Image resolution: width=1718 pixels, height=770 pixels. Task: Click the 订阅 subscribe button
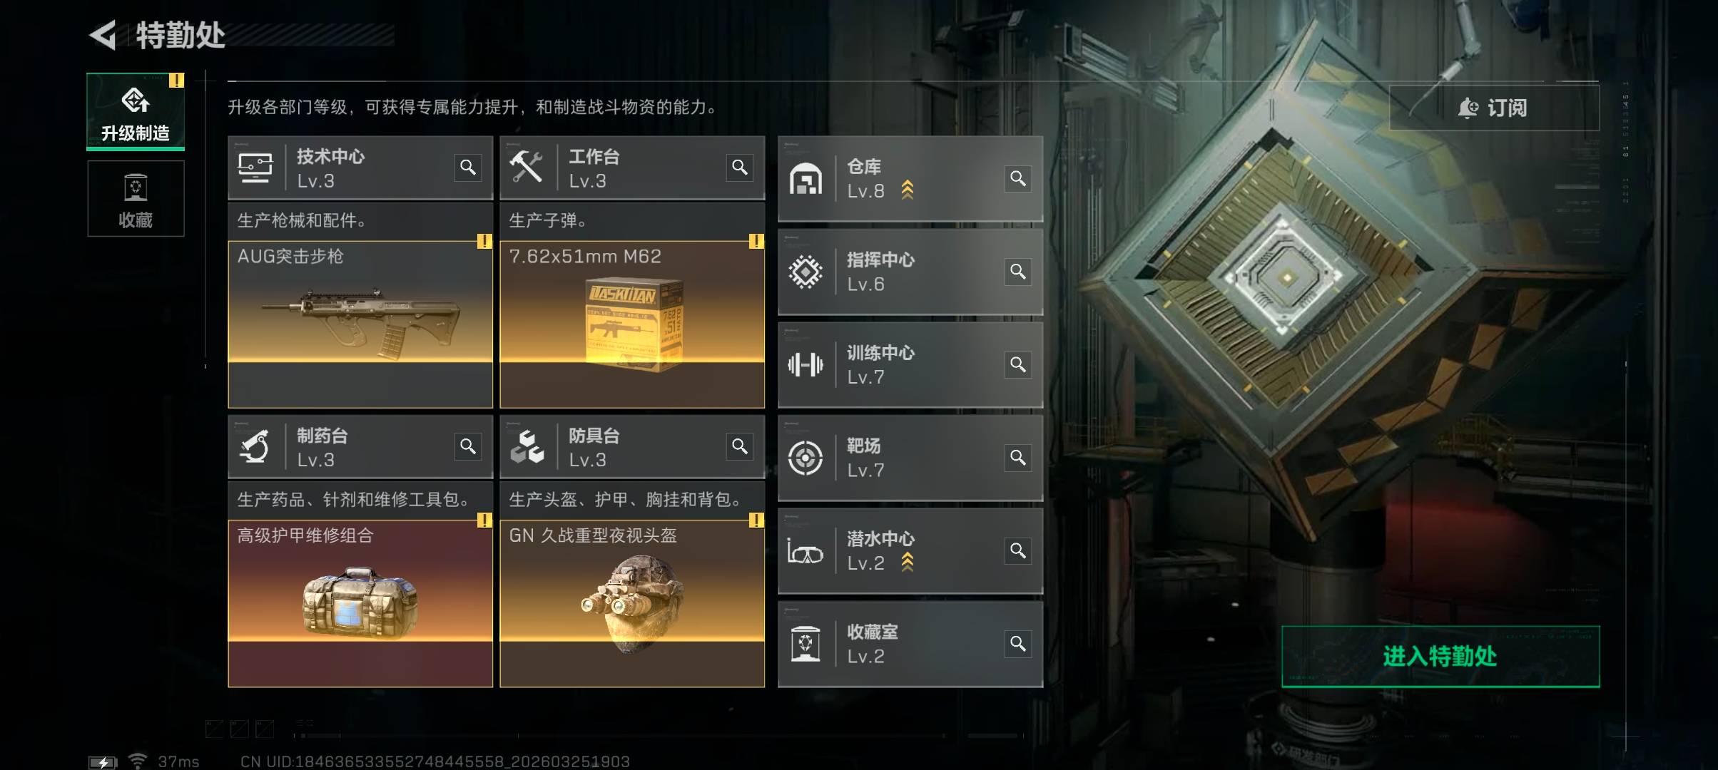pos(1494,108)
